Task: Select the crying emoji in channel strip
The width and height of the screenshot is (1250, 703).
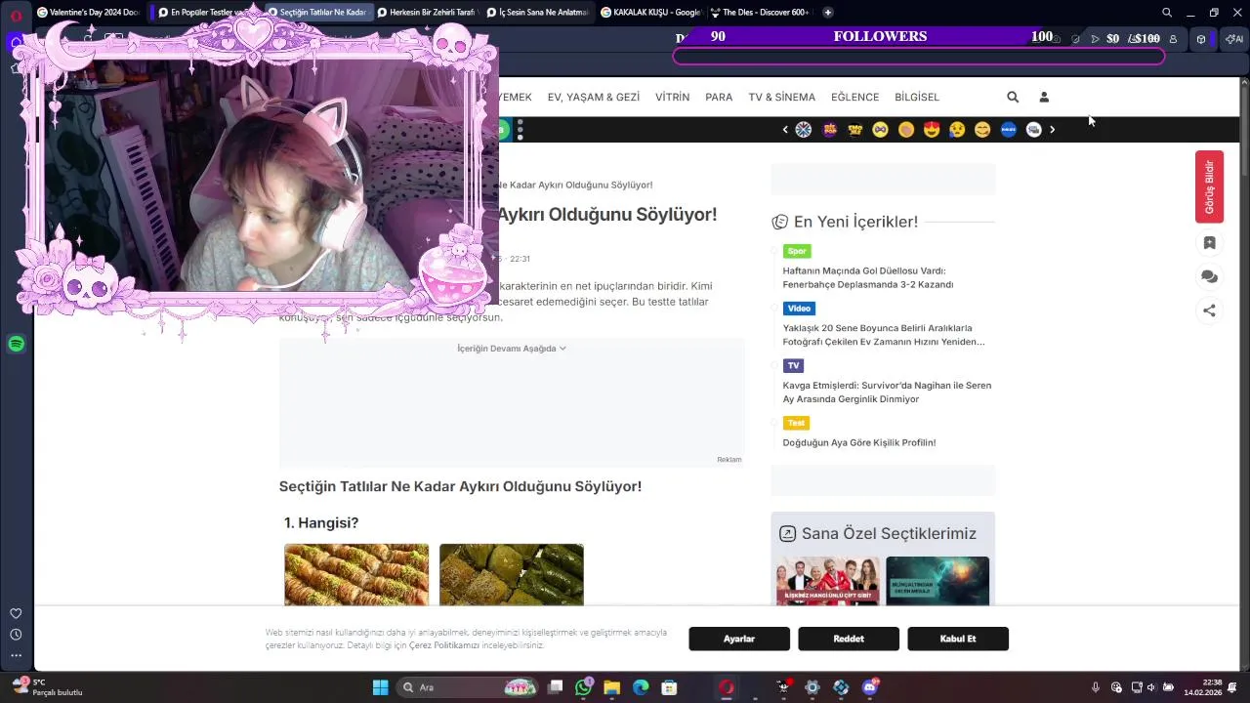Action: coord(957,129)
